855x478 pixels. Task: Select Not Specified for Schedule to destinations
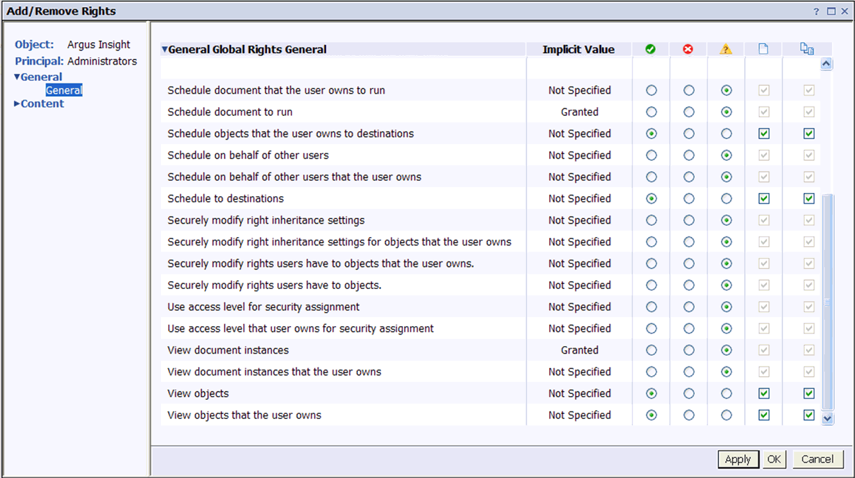point(726,199)
